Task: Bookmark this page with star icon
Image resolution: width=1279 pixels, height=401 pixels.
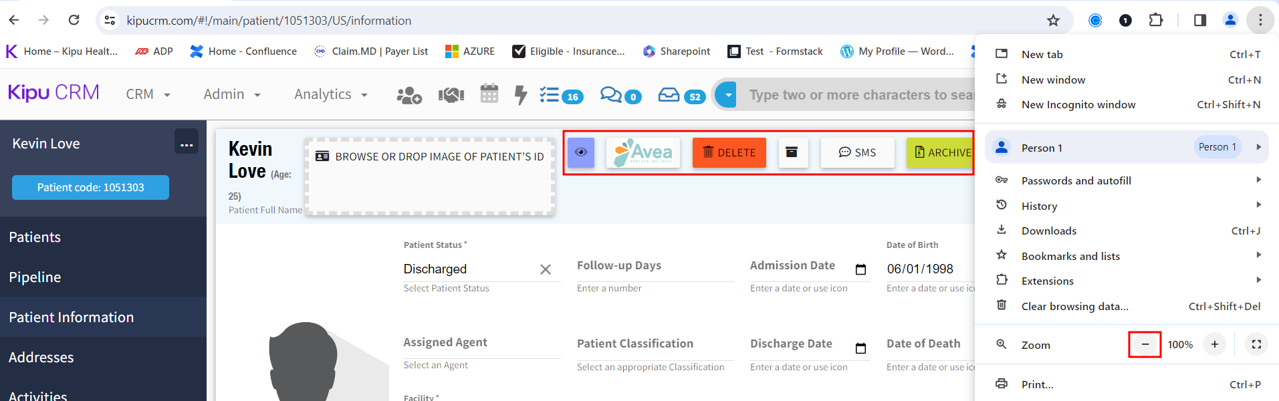Action: (x=1053, y=21)
